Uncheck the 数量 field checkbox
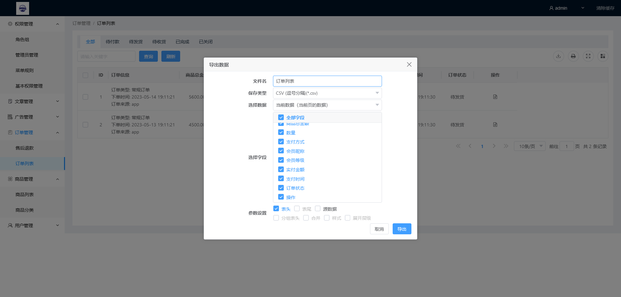The height and width of the screenshot is (297, 621). click(x=281, y=133)
